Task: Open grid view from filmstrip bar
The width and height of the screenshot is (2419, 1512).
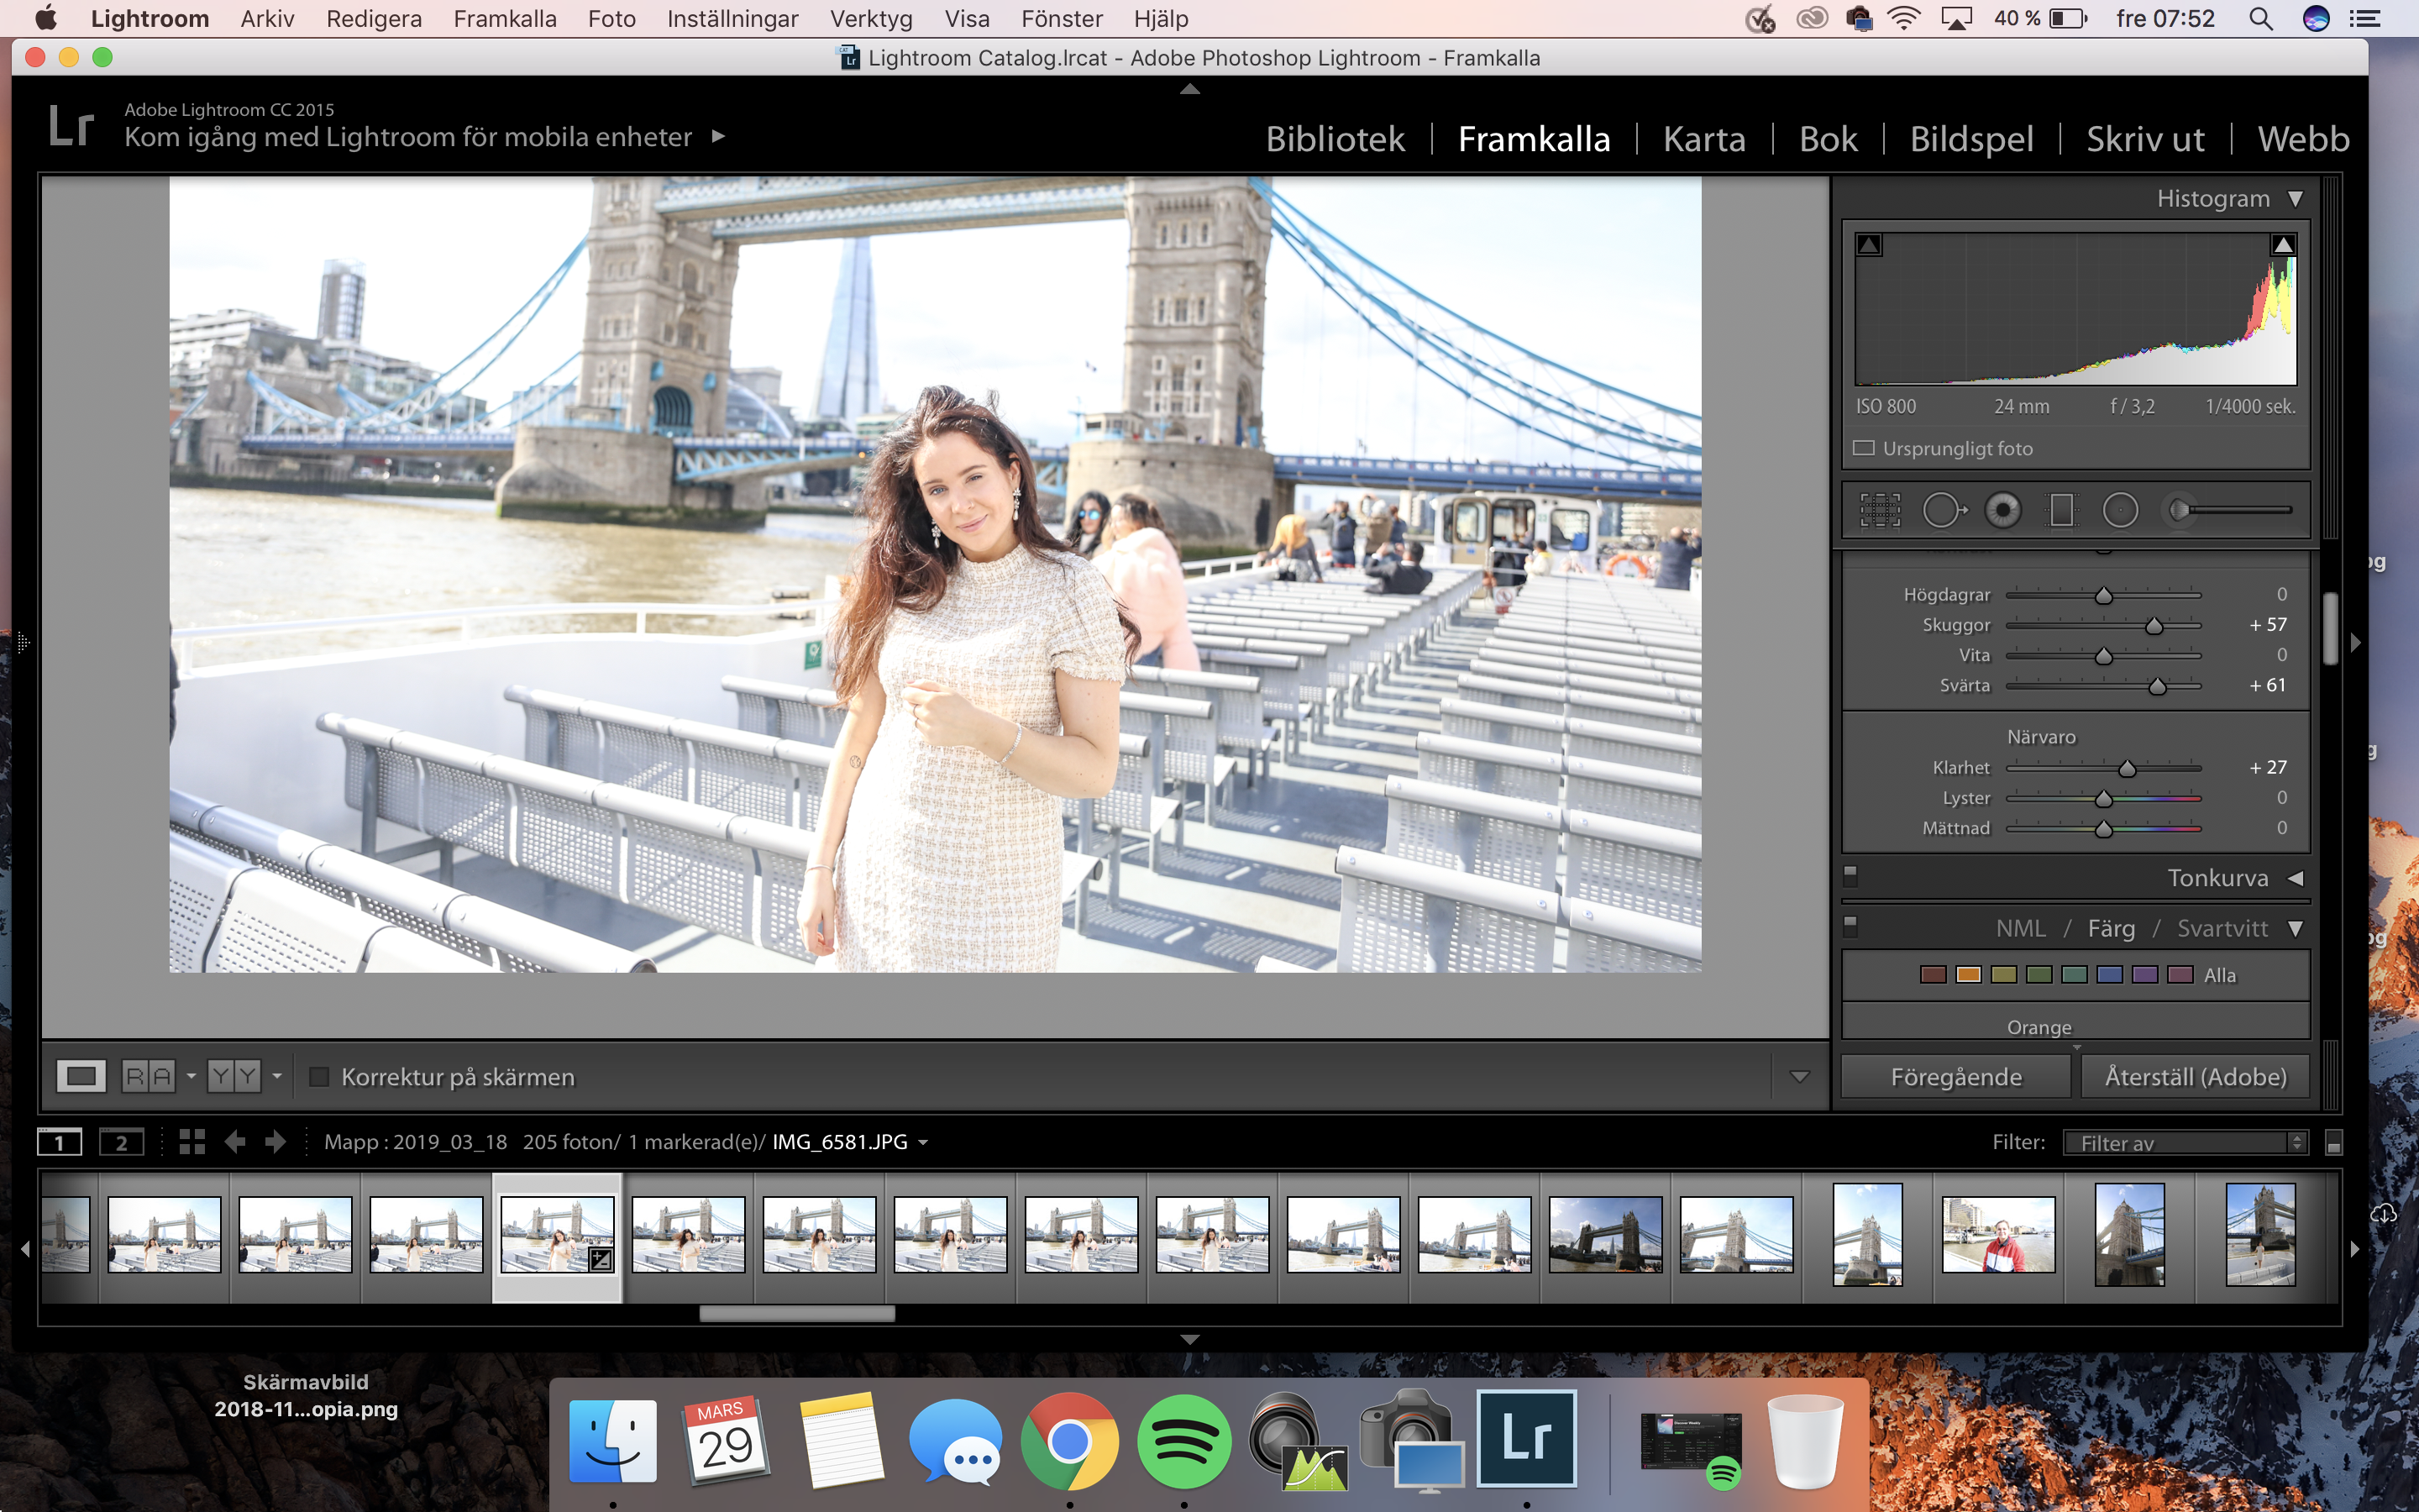Action: pos(192,1142)
